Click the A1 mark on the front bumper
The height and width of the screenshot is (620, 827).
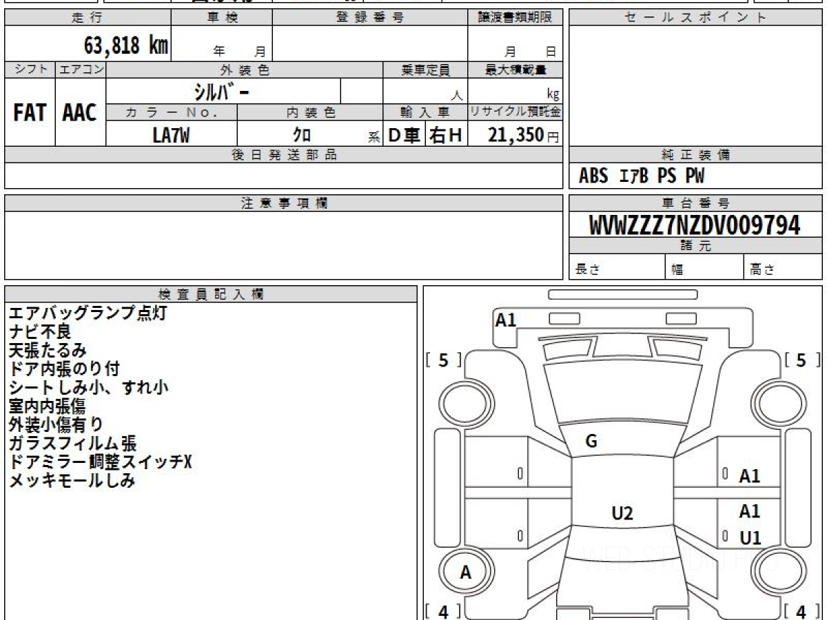(506, 320)
